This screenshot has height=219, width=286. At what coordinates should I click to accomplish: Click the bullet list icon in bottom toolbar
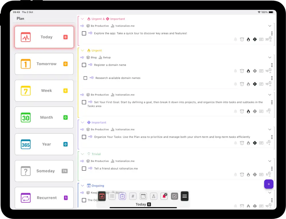[x=112, y=196]
